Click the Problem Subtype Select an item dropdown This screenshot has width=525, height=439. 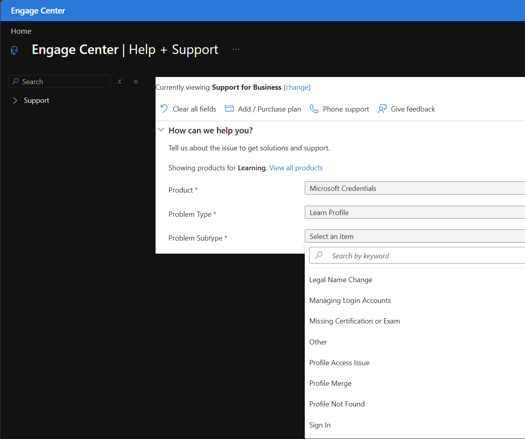[x=415, y=236]
